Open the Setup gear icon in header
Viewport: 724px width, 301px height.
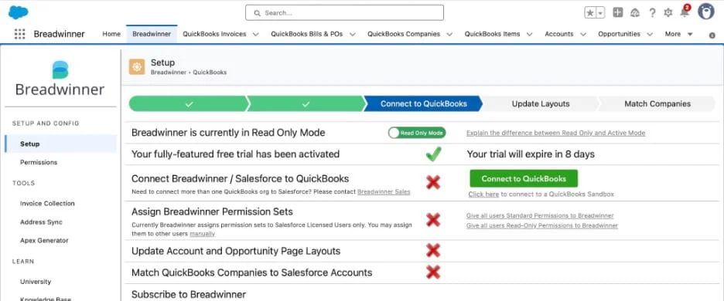668,13
